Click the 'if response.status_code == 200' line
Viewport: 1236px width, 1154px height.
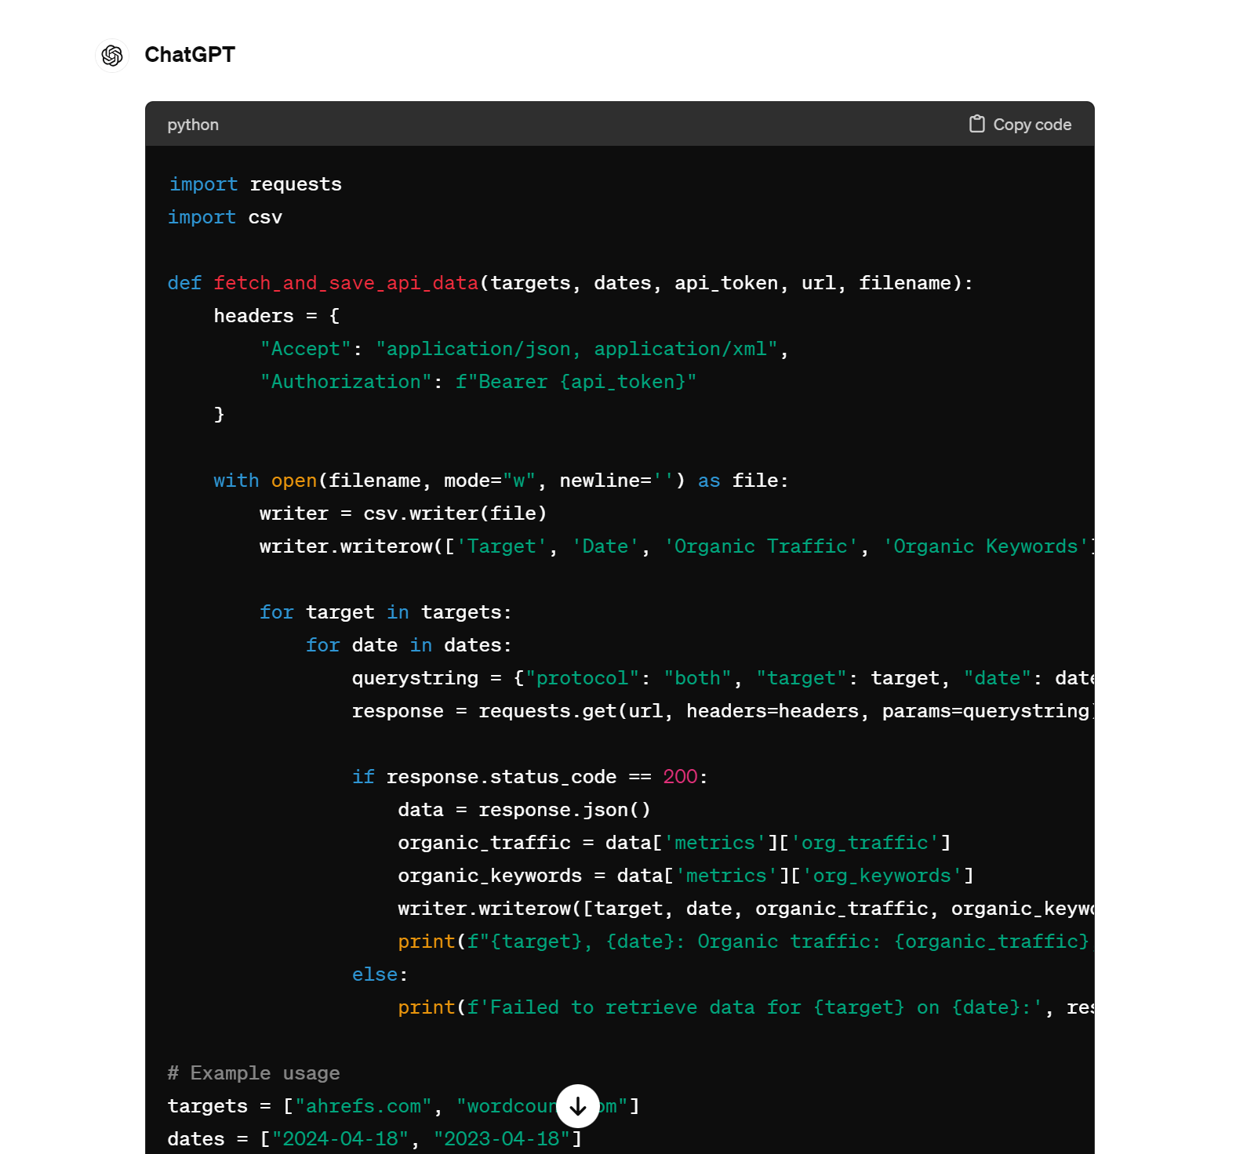pyautogui.click(x=529, y=777)
